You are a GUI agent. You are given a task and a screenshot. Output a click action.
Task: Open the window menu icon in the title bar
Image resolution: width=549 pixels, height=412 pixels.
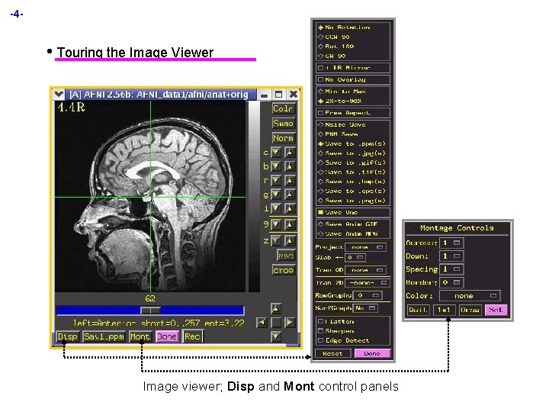pos(59,95)
